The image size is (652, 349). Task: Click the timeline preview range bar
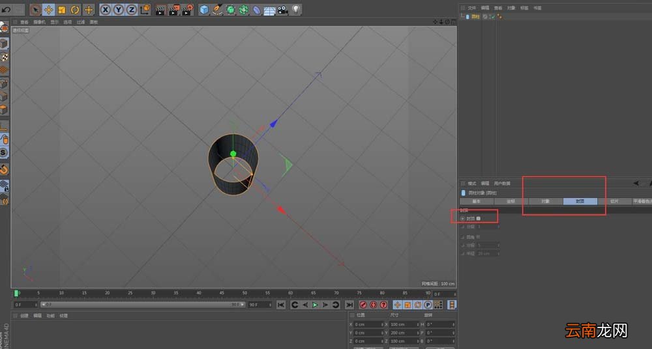(143, 305)
